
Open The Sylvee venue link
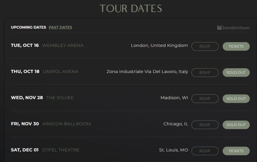pyautogui.click(x=60, y=97)
